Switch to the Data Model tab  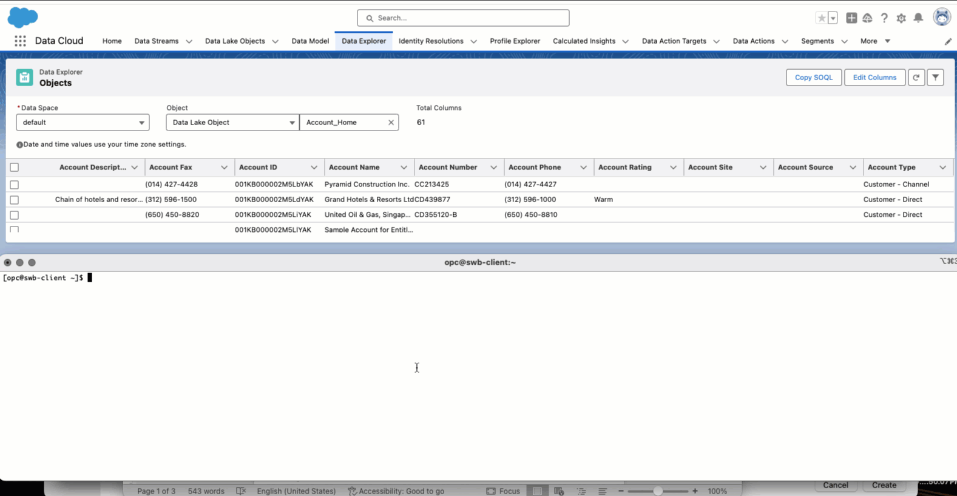pyautogui.click(x=310, y=41)
